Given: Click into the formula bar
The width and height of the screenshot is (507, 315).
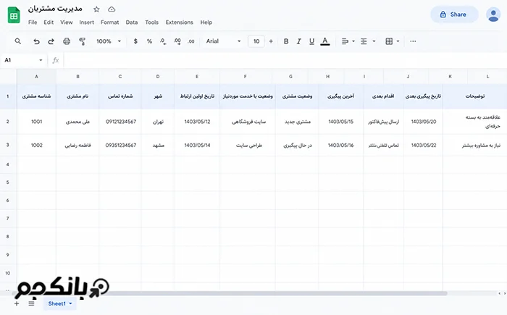Looking at the screenshot, I should pyautogui.click(x=285, y=60).
